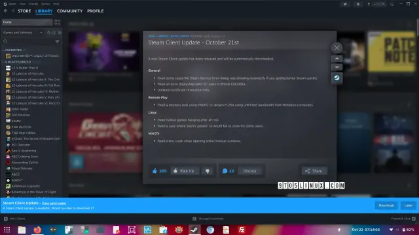Viewport: 419px width, 235px height.
Task: Click the library page vertical scrollbar
Action: (x=418, y=28)
